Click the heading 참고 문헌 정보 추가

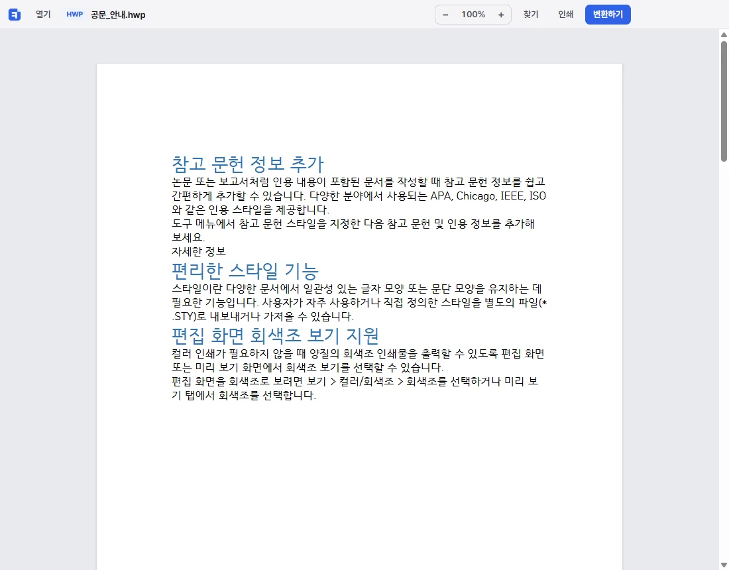(248, 164)
